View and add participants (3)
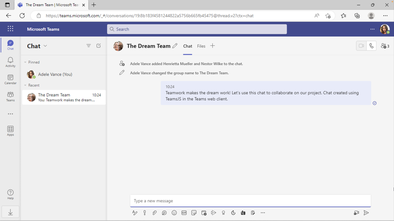Image resolution: width=394 pixels, height=221 pixels. (385, 46)
